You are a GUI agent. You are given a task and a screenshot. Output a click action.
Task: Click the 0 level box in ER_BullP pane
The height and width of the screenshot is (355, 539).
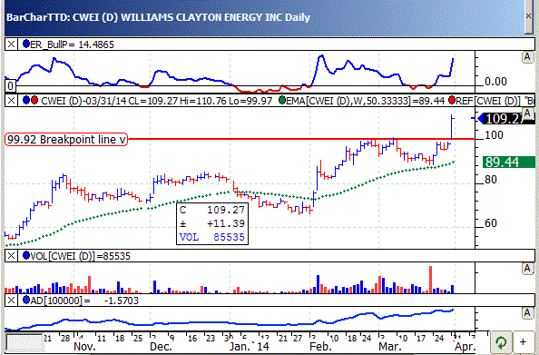click(x=10, y=85)
